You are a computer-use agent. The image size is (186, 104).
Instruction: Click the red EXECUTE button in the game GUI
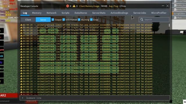click(31, 101)
